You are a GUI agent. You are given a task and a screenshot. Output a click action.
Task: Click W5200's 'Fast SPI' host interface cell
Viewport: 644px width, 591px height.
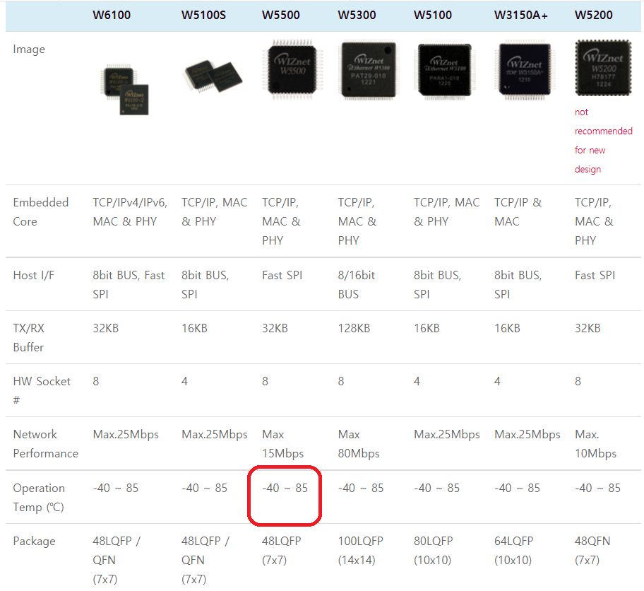point(595,275)
